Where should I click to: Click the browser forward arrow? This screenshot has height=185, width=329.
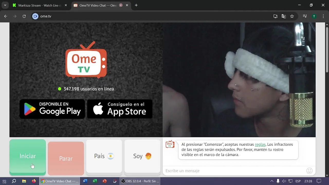pos(15,16)
